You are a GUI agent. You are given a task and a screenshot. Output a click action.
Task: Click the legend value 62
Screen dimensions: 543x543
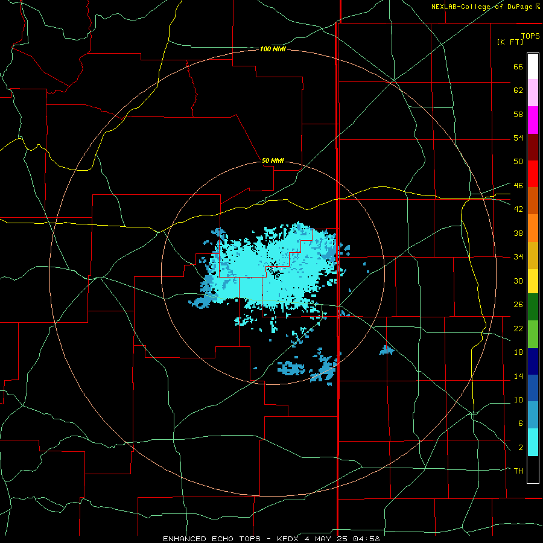518,91
